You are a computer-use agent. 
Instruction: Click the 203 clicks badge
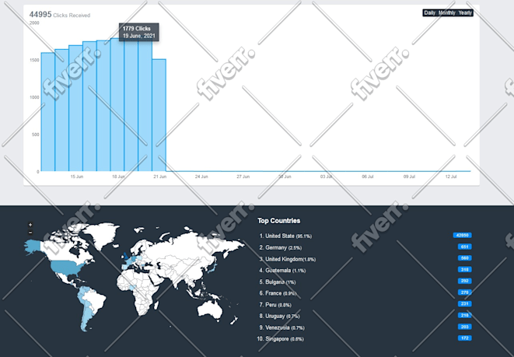coord(465,327)
